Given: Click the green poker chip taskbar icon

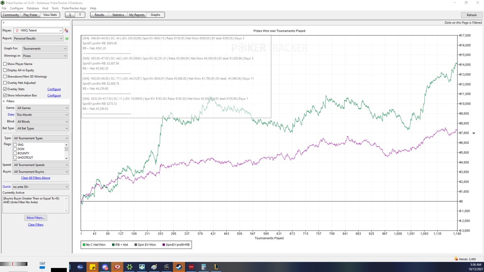Looking at the screenshot, I should click(x=129, y=267).
